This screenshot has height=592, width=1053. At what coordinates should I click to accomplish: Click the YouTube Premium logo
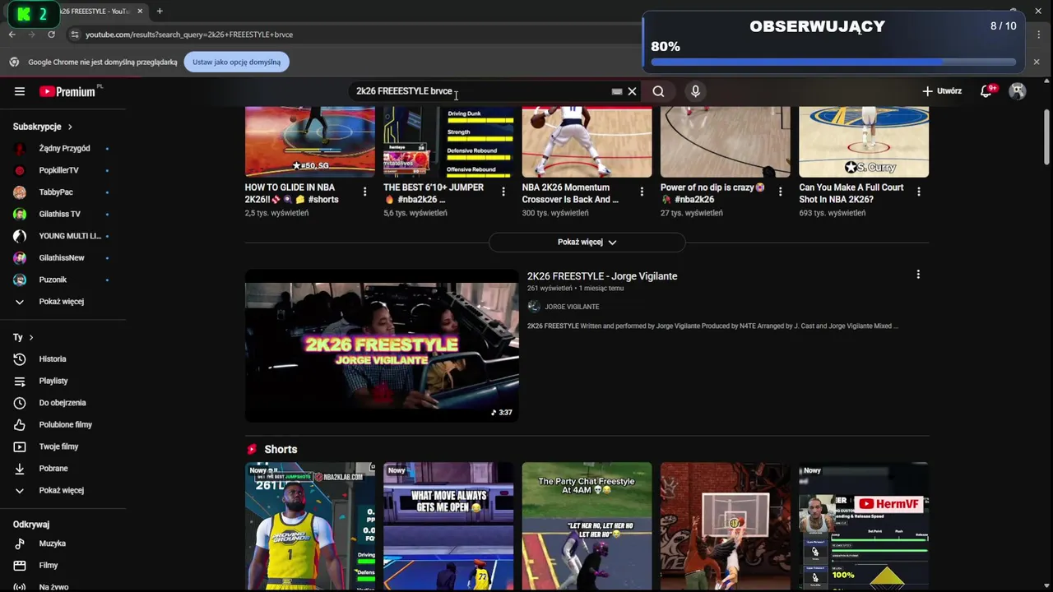tap(68, 91)
